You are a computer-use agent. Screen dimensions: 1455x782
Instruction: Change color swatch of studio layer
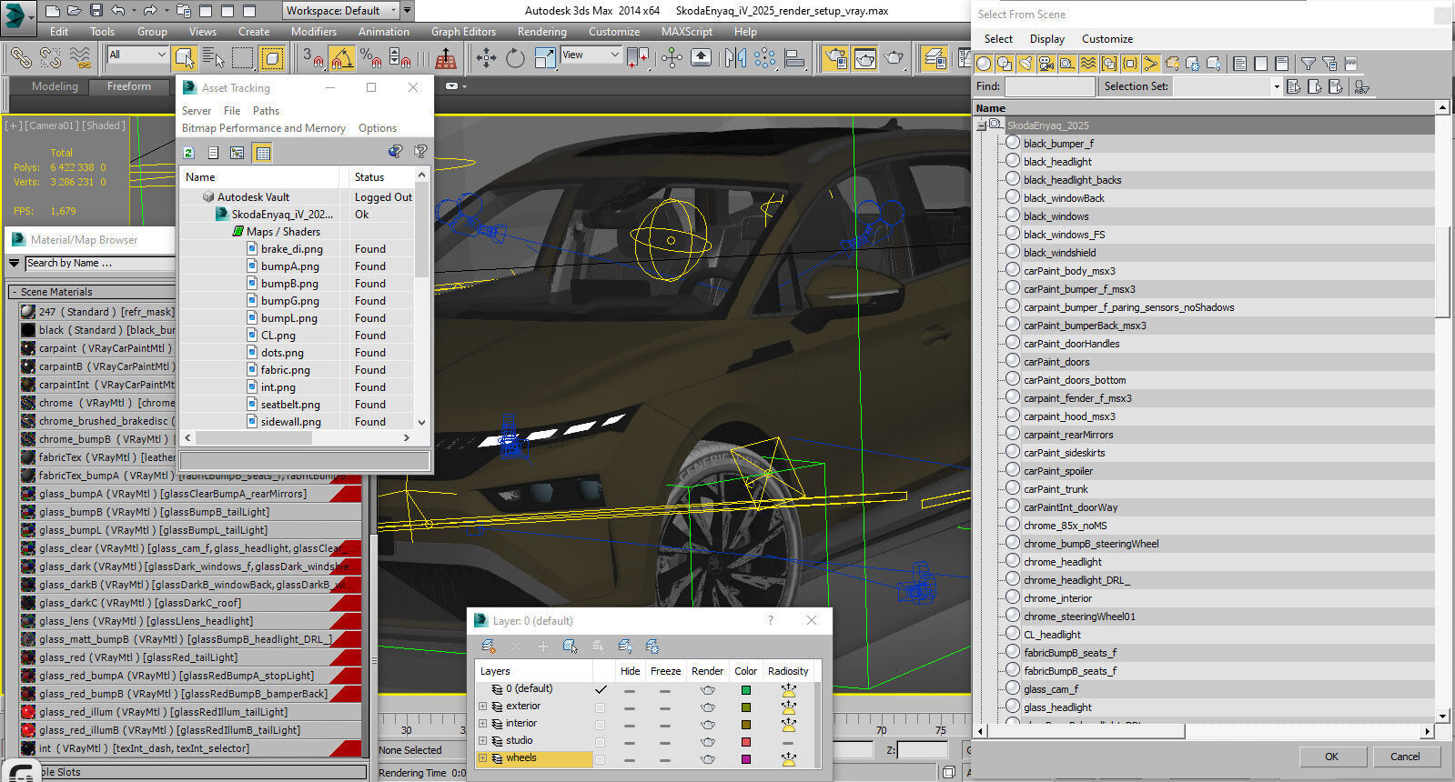[746, 742]
